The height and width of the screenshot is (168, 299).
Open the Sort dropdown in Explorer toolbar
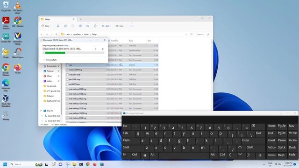click(107, 26)
